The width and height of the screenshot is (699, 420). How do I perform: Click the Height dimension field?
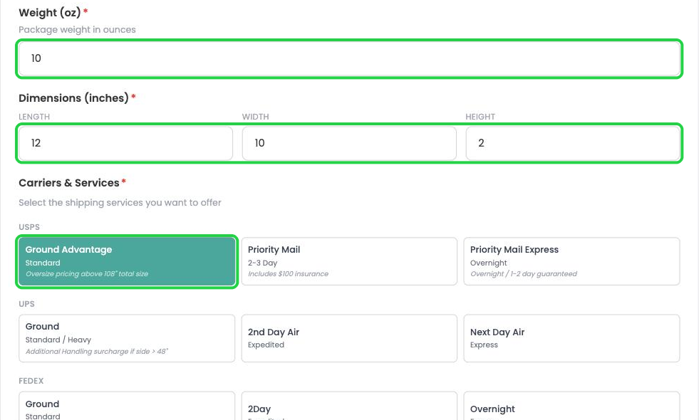(x=573, y=143)
